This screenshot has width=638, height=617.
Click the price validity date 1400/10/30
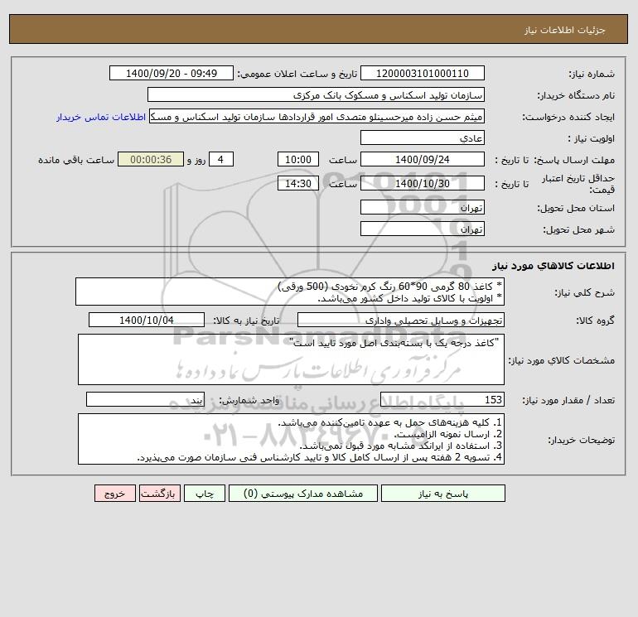point(423,183)
